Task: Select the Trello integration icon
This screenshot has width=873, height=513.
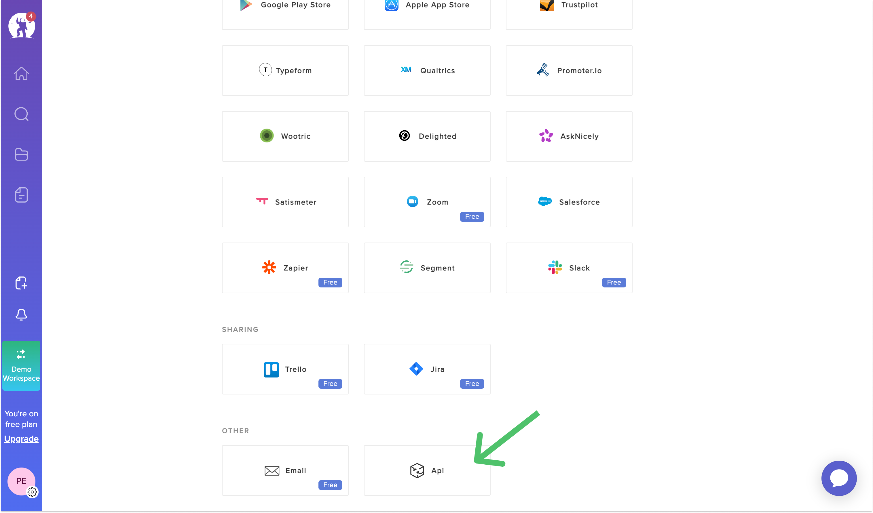Action: tap(271, 369)
